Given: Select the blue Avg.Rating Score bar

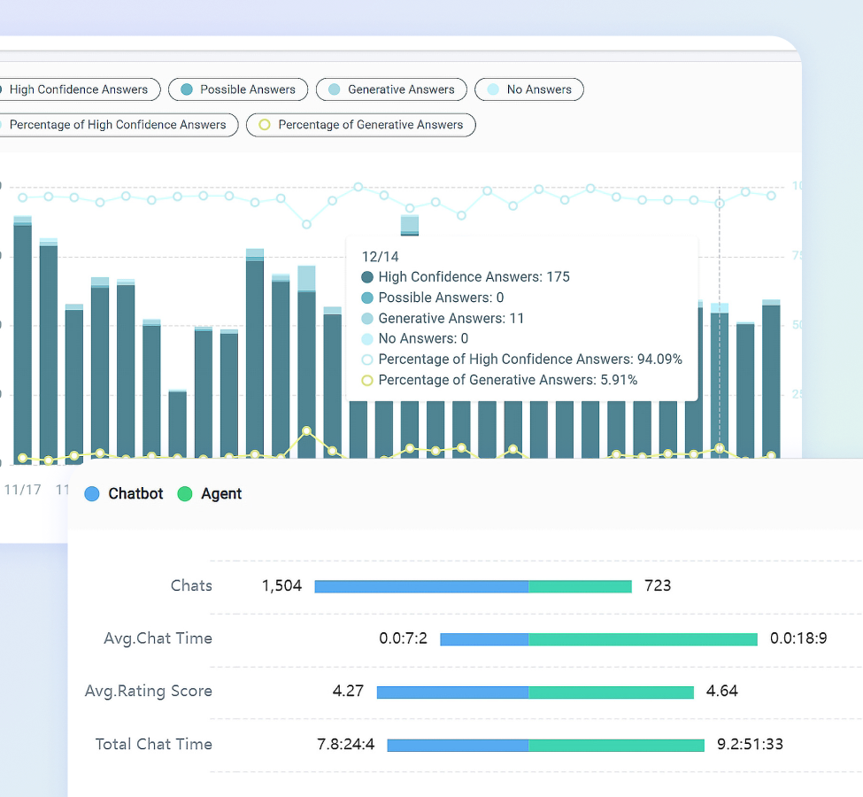Looking at the screenshot, I should pyautogui.click(x=452, y=693).
